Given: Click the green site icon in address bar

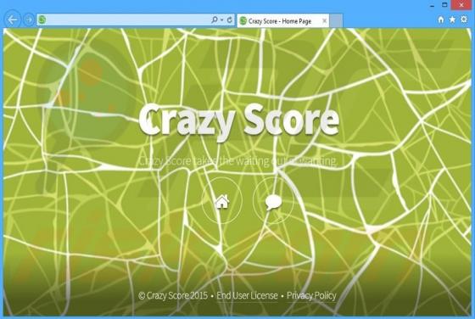Looking at the screenshot, I should click(x=42, y=20).
